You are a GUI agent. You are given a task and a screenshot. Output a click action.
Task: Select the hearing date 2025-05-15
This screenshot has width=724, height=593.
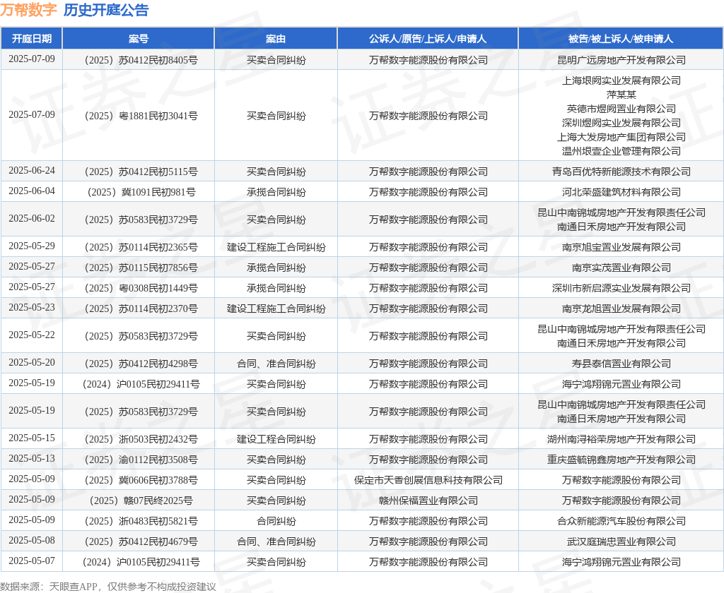pos(31,438)
